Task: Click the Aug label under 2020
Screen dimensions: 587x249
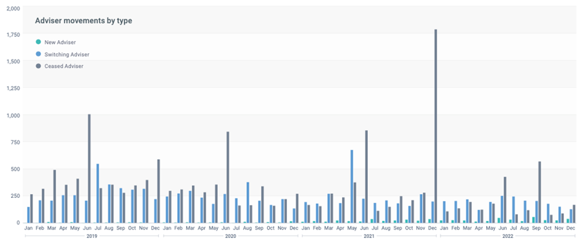Action: point(248,228)
